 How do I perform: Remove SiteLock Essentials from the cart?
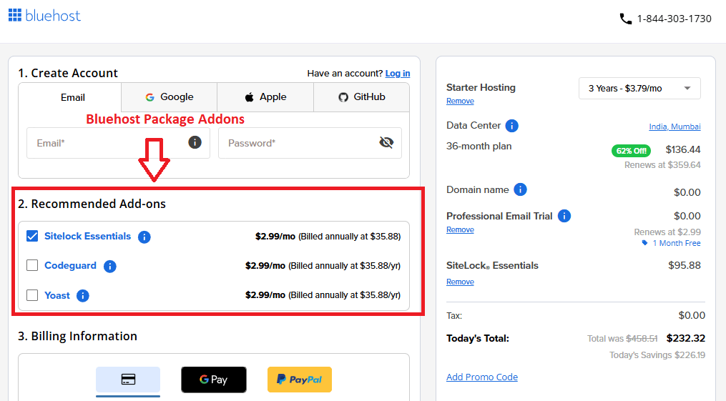coord(460,282)
